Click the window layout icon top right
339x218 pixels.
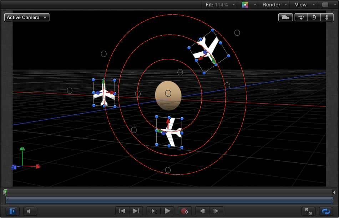pos(325,5)
